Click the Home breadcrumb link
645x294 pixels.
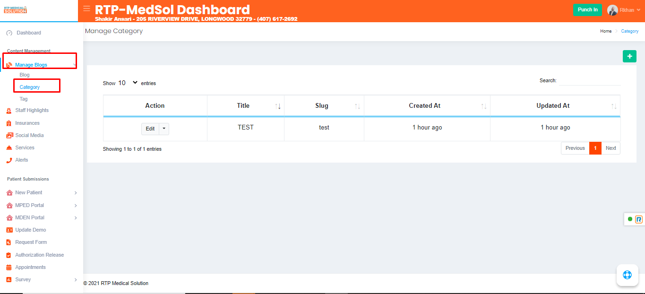(x=606, y=31)
